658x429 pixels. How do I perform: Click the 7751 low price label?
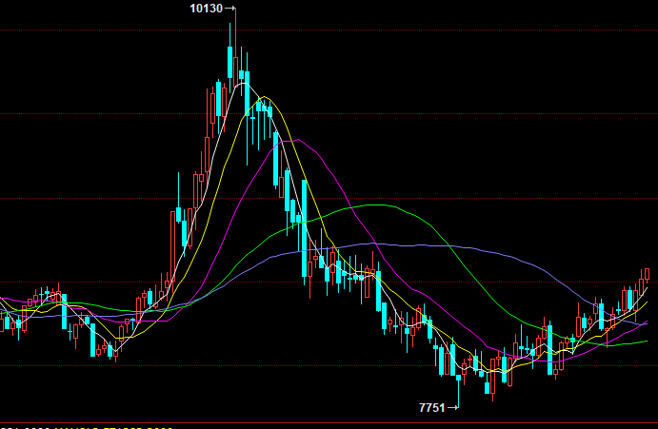pyautogui.click(x=431, y=407)
